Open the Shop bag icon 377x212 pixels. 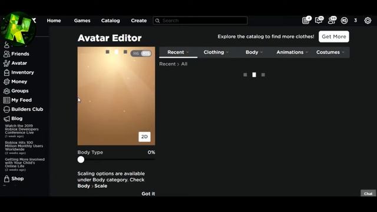tap(6, 178)
